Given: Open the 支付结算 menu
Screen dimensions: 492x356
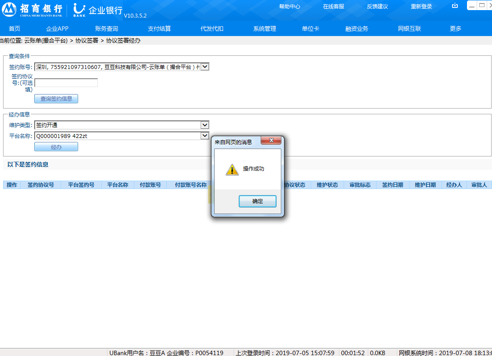Looking at the screenshot, I should (159, 29).
